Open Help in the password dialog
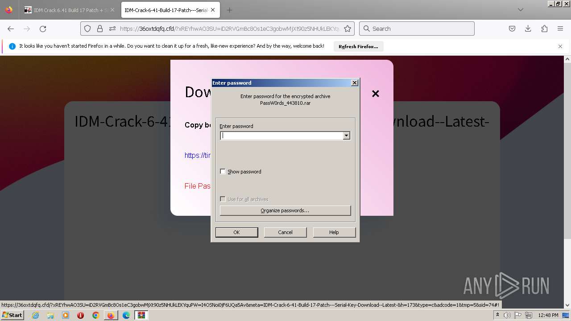 [x=334, y=232]
